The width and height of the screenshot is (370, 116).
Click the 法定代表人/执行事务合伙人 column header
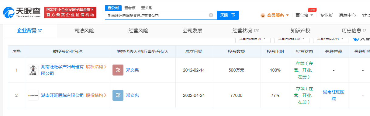click(x=143, y=51)
